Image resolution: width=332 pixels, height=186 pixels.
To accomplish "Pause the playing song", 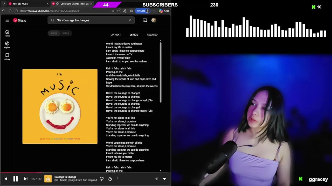I will [x=16, y=179].
